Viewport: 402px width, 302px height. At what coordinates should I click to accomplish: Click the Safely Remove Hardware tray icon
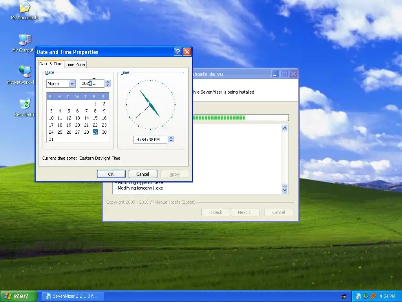point(365,296)
